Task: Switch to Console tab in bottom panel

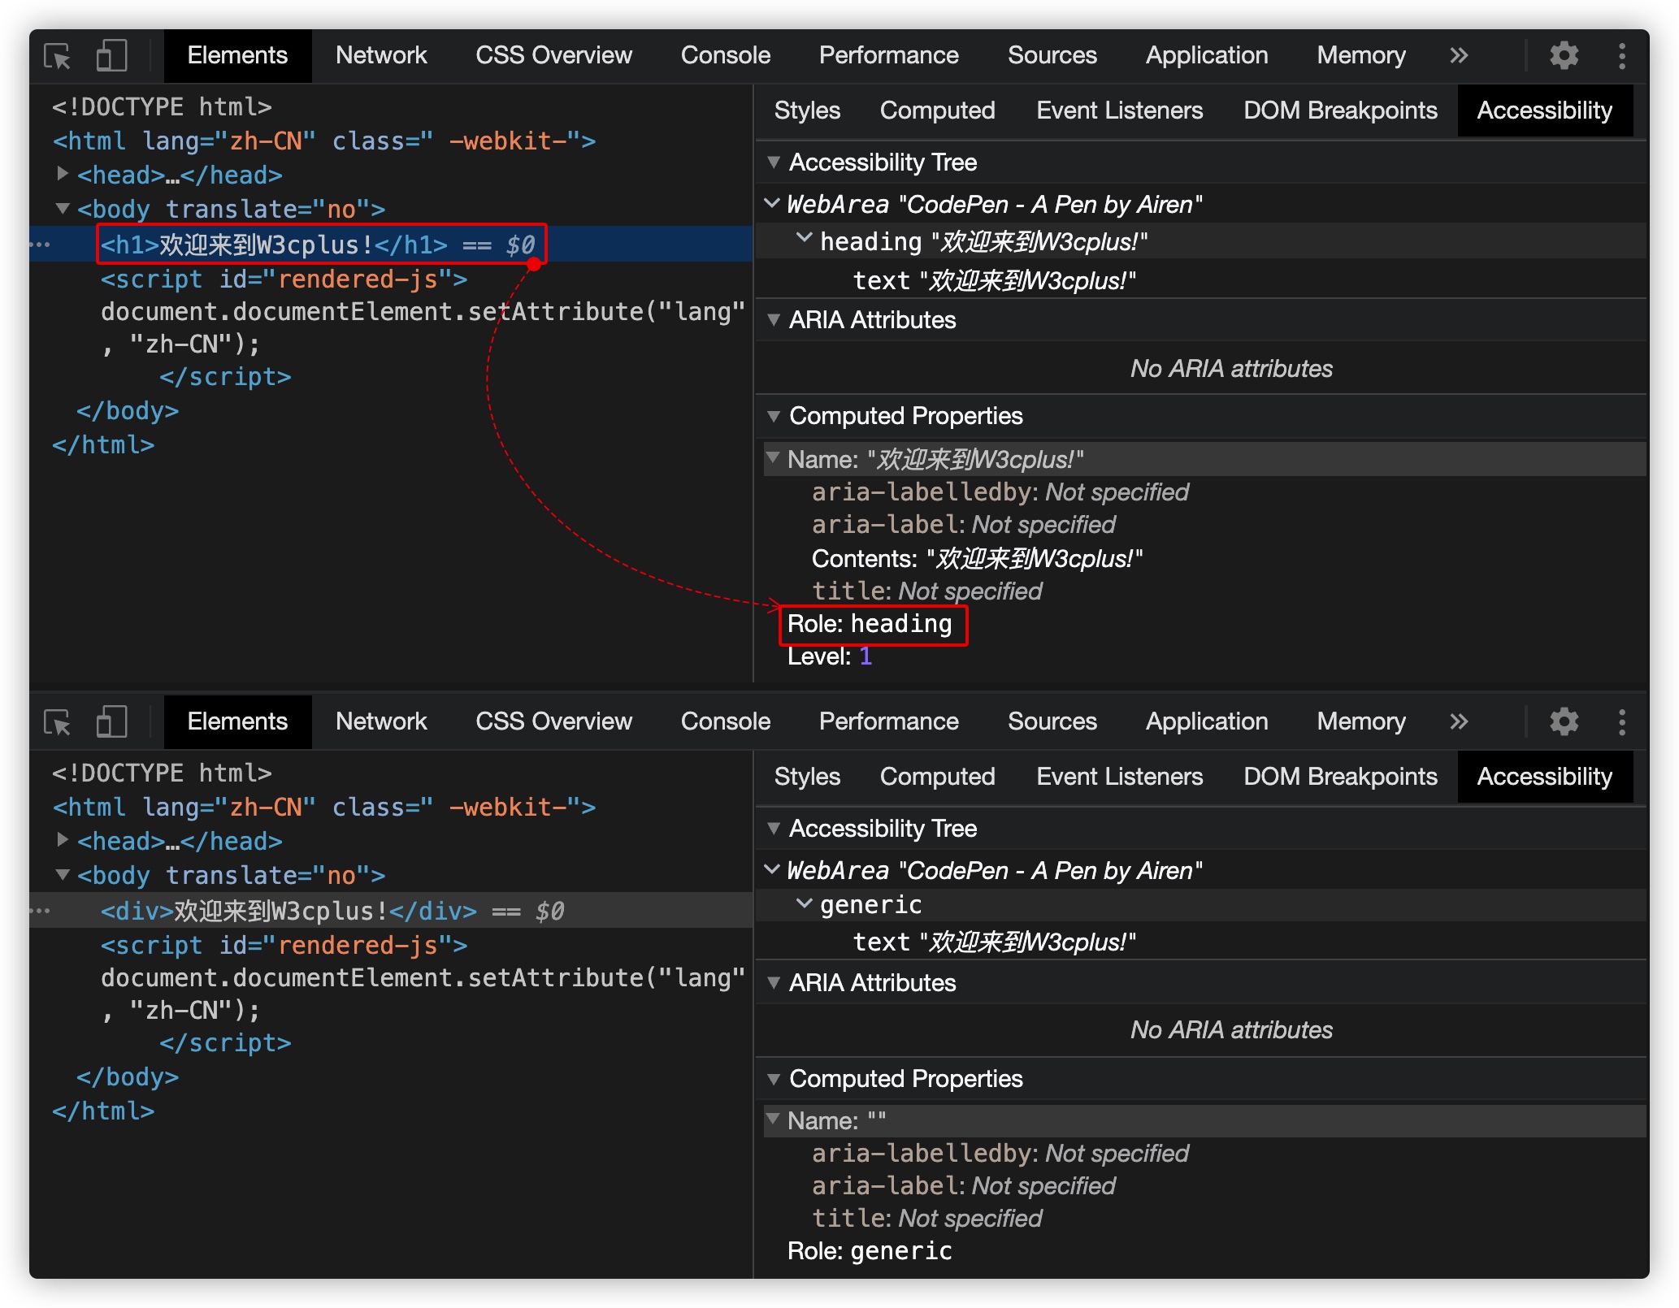Action: (x=725, y=722)
